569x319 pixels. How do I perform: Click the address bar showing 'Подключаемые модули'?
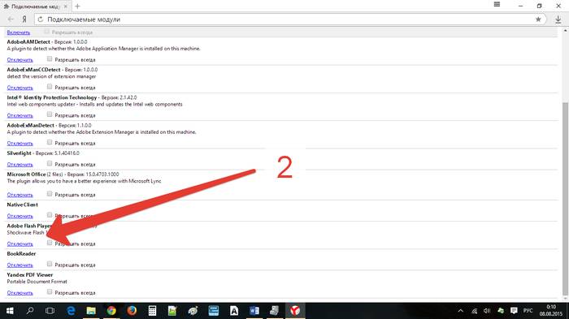290,19
